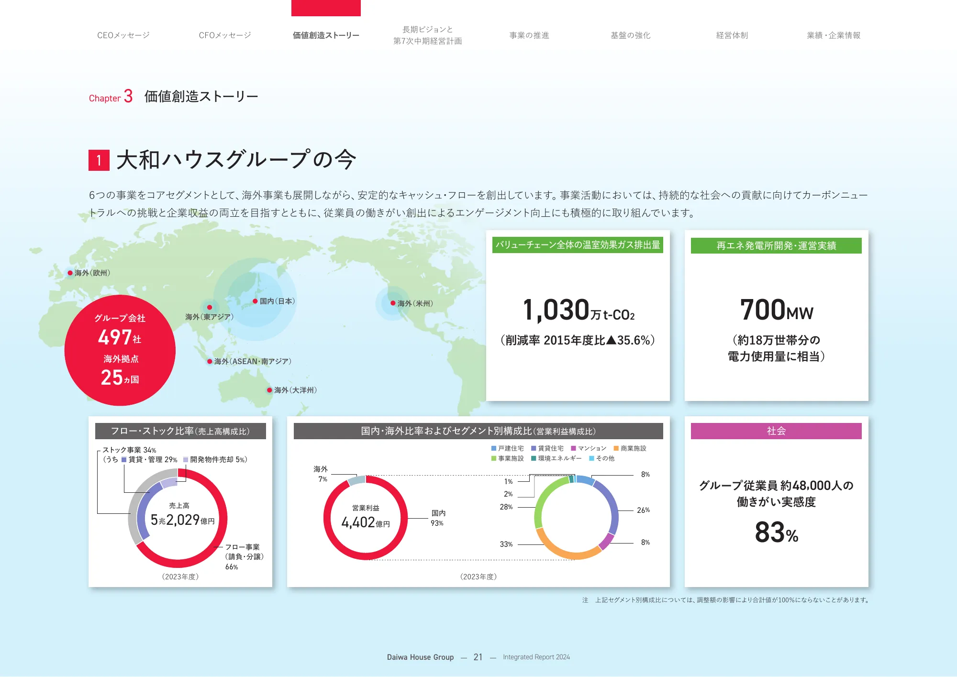Click the 33% segment label
Screen dimensions: 957x677
(506, 544)
